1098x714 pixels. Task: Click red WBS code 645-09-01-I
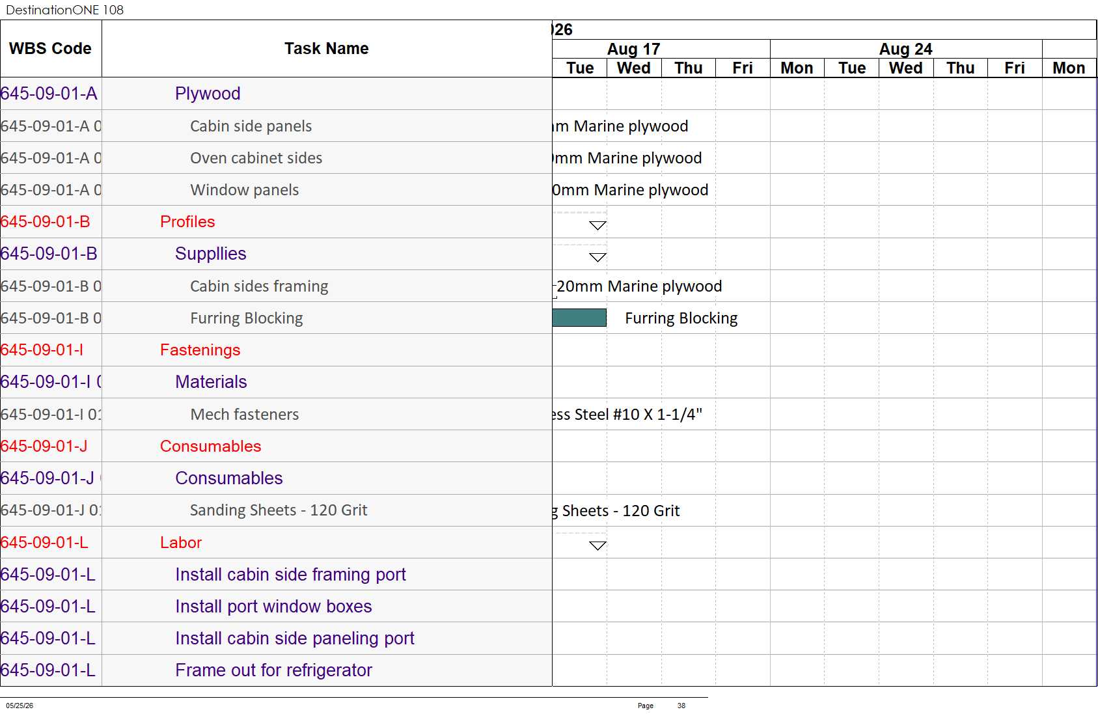coord(42,350)
